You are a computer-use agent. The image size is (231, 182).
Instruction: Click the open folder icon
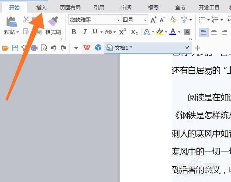[5, 48]
